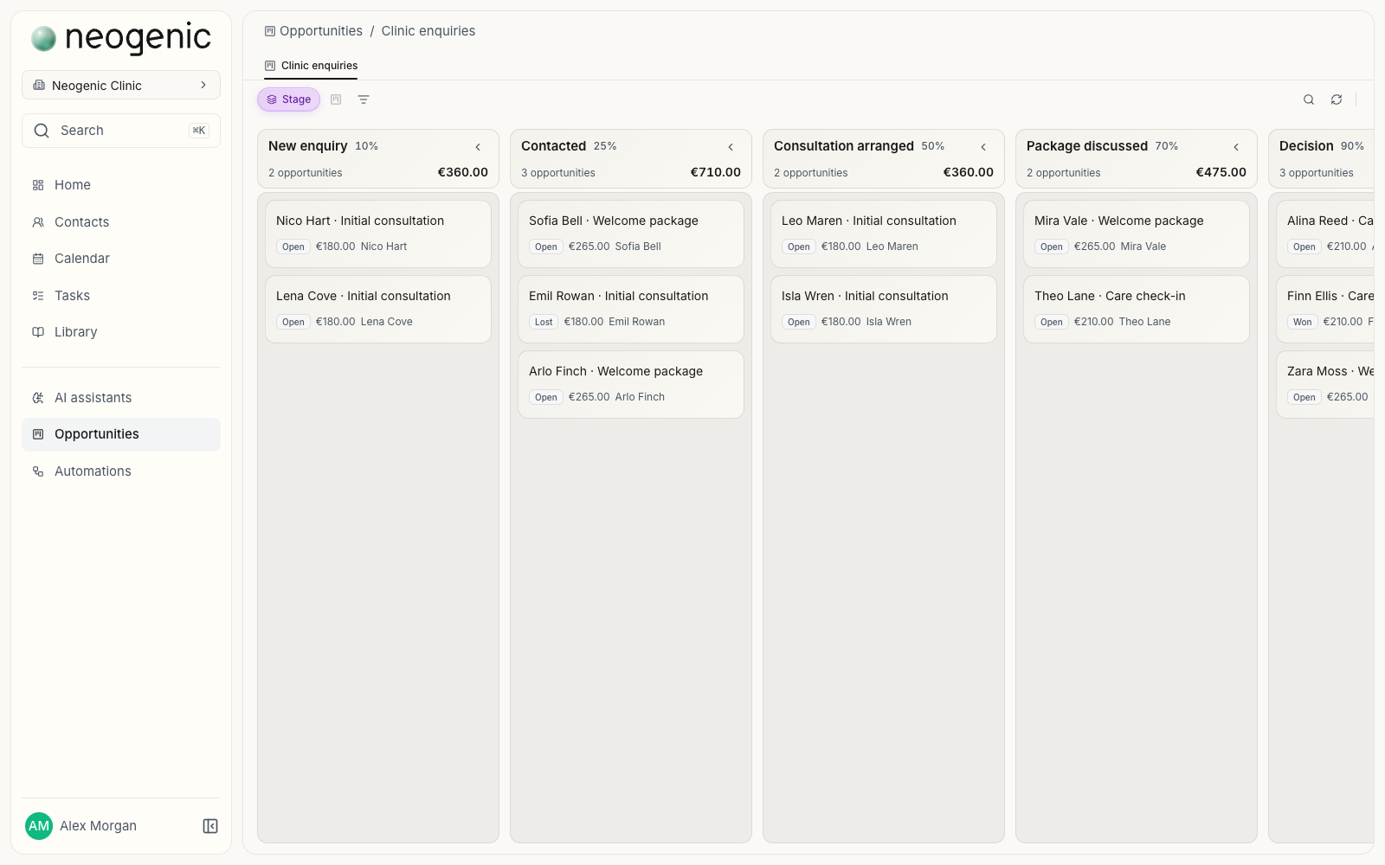The image size is (1385, 865).
Task: Click the neogenic logo
Action: pos(121,38)
